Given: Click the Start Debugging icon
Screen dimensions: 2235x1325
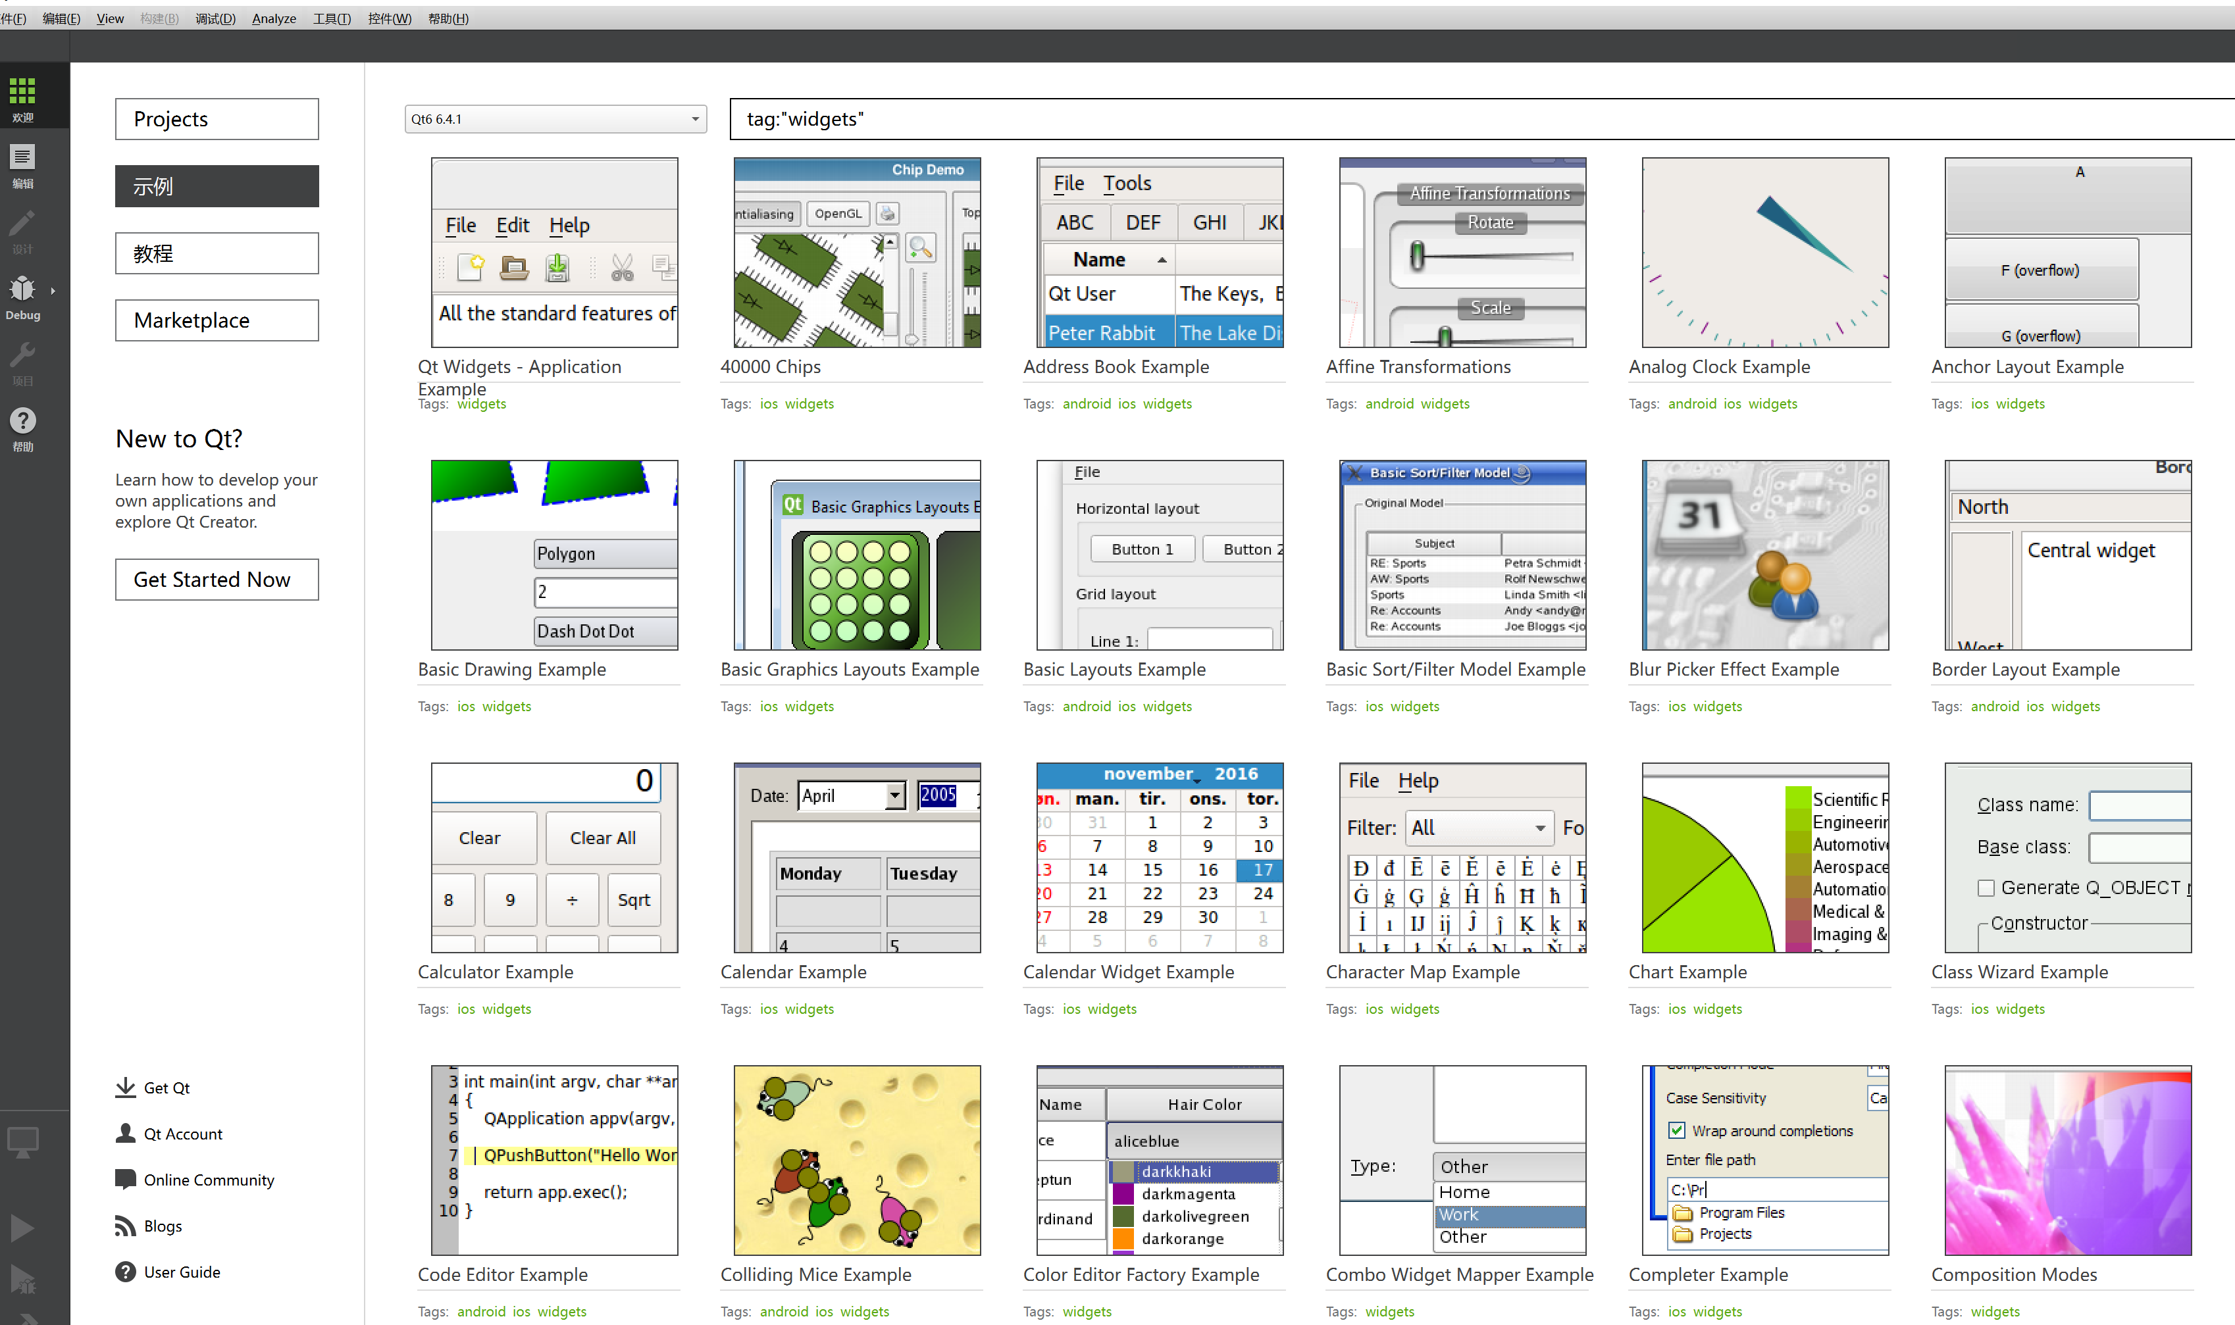Looking at the screenshot, I should tap(22, 1282).
